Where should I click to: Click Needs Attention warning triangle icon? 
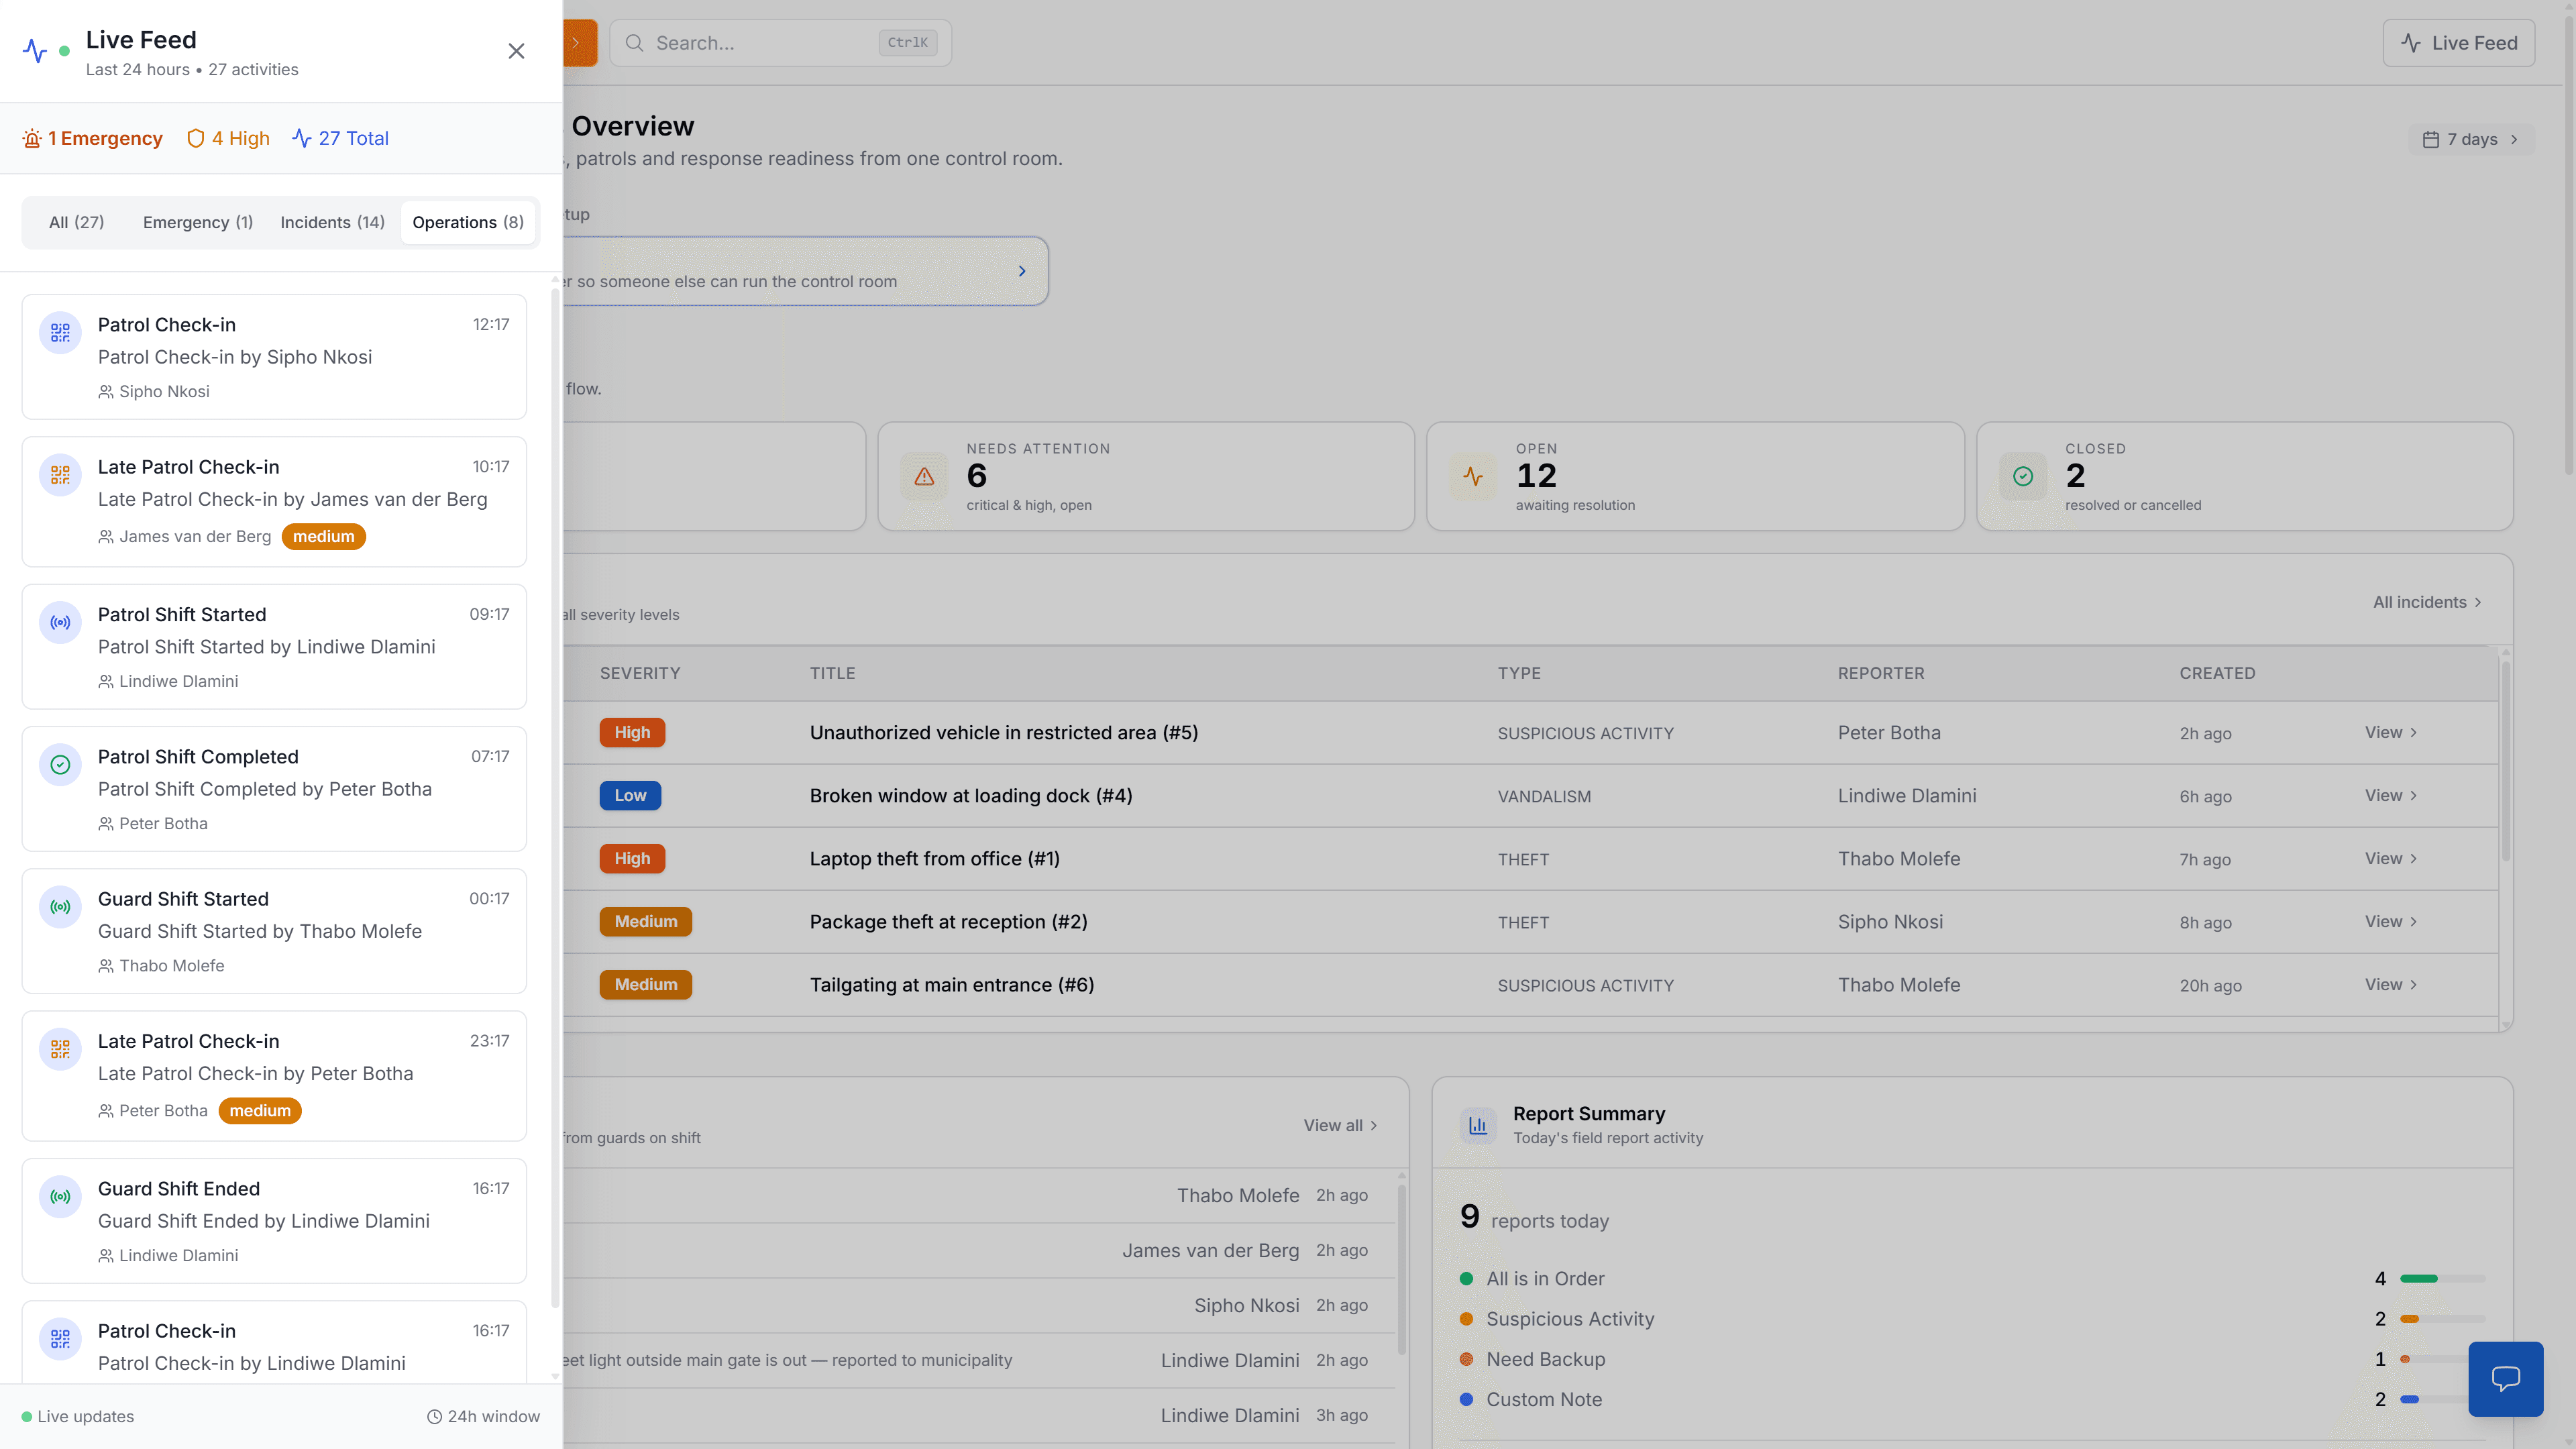924,477
